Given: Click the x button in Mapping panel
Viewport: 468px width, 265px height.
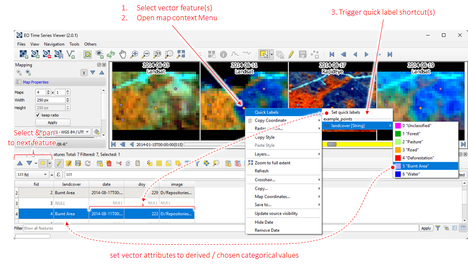Looking at the screenshot, I should [84, 73].
